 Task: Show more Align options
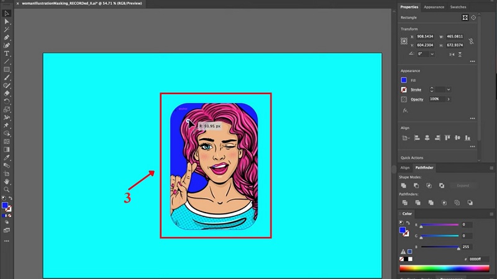472,146
